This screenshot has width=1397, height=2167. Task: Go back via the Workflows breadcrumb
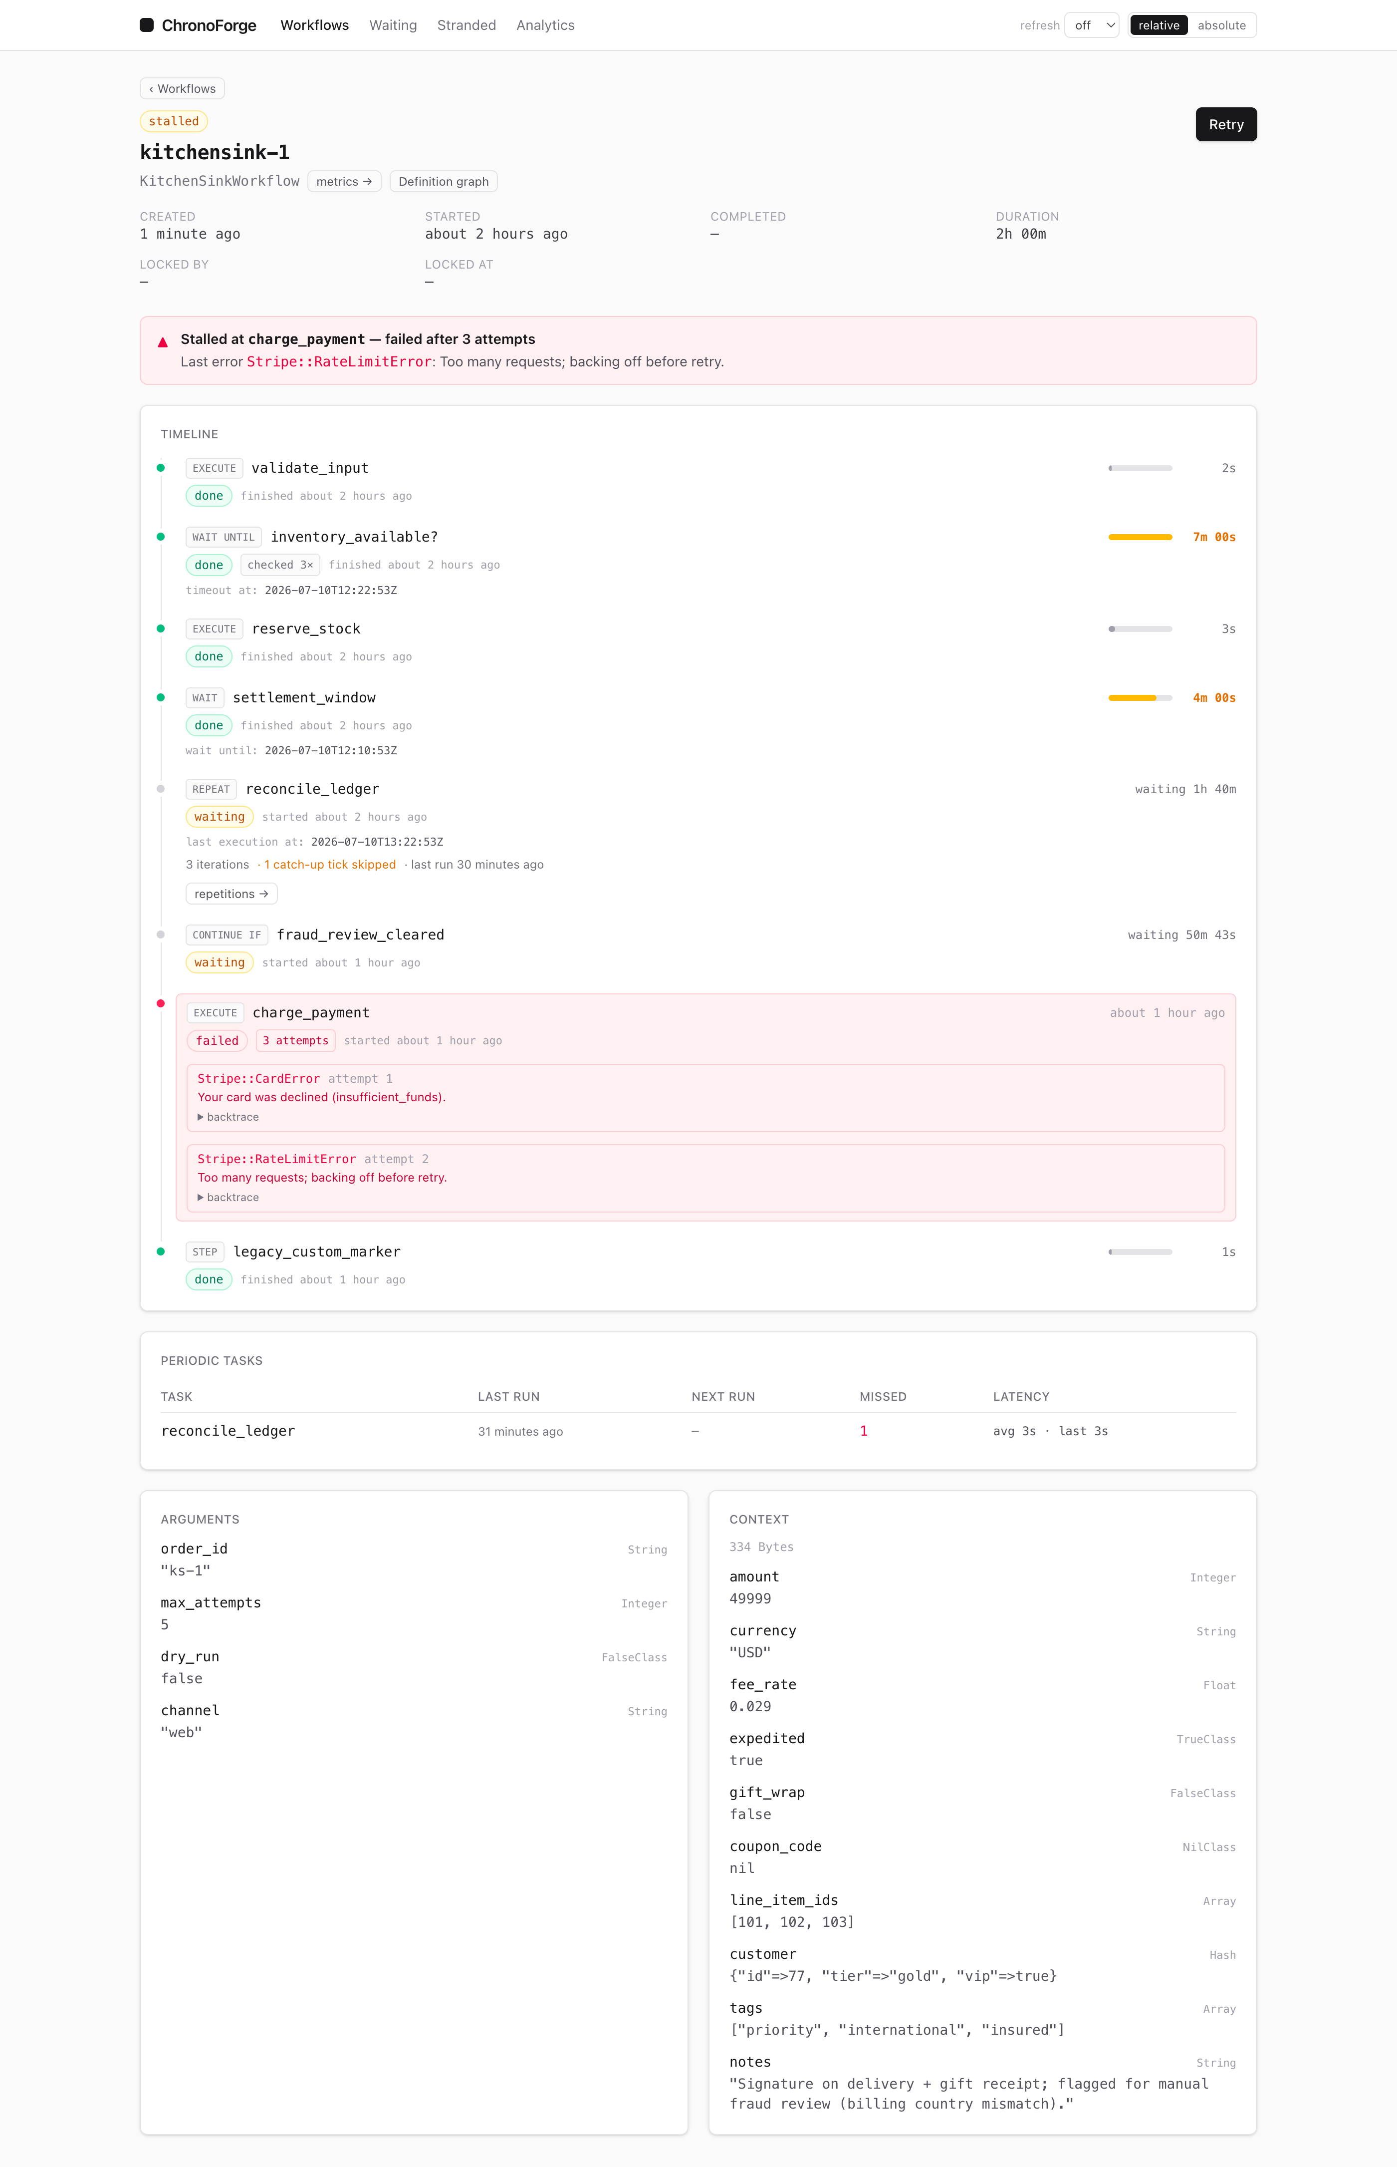pos(182,89)
